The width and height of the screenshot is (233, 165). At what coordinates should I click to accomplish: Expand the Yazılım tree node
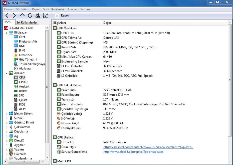click(x=7, y=150)
